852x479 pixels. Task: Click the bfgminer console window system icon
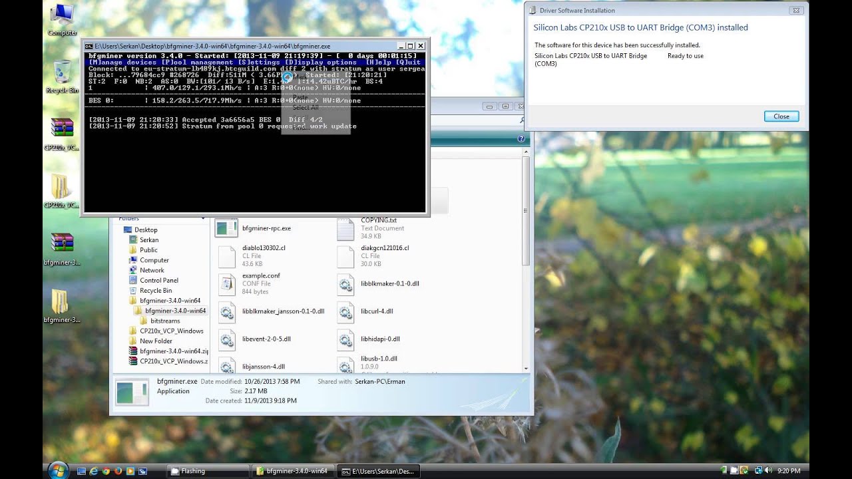[x=89, y=46]
